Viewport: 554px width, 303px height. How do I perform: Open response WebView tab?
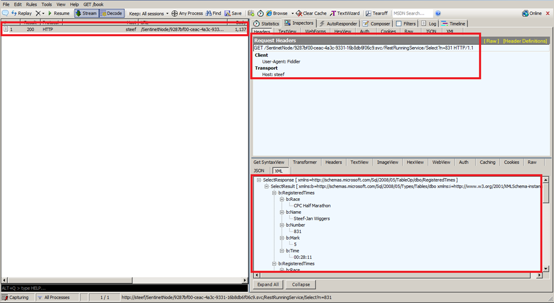coord(441,162)
